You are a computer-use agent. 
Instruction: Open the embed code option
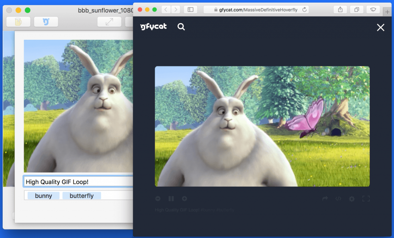tap(338, 199)
